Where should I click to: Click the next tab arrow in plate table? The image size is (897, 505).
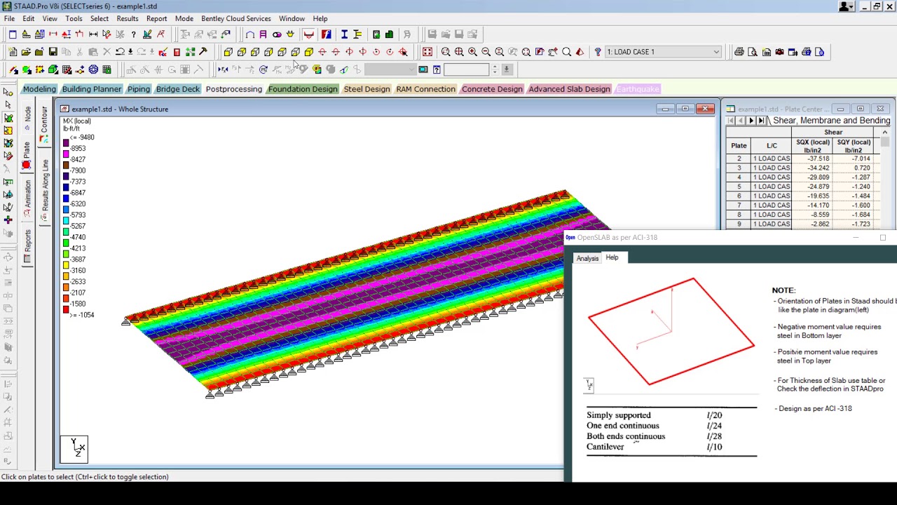(751, 121)
